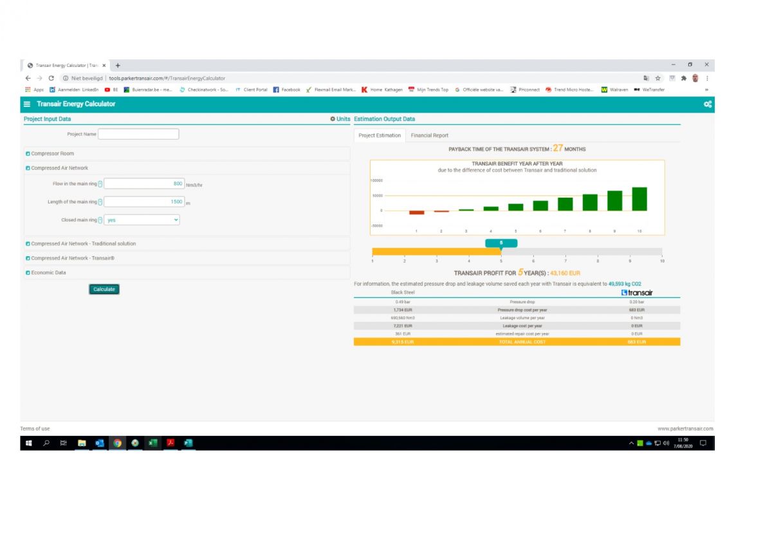
Task: Expand Compressed Air Network - Transair section
Action: click(x=187, y=258)
